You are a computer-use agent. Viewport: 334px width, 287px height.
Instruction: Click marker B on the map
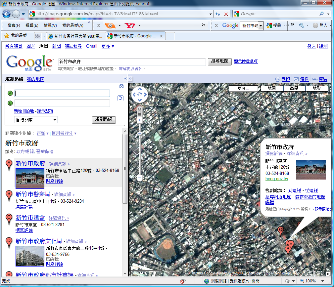(288, 250)
